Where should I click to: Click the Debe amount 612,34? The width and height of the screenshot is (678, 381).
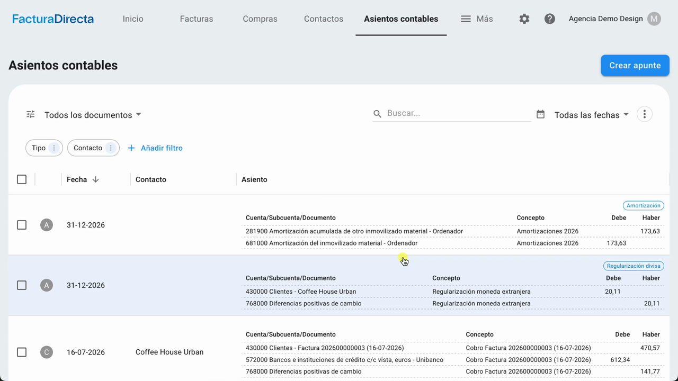coord(620,360)
